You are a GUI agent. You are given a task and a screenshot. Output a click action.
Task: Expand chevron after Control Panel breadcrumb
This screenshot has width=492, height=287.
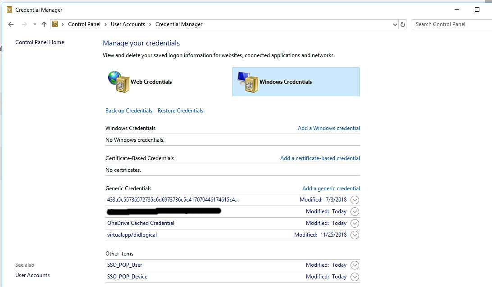coord(106,24)
